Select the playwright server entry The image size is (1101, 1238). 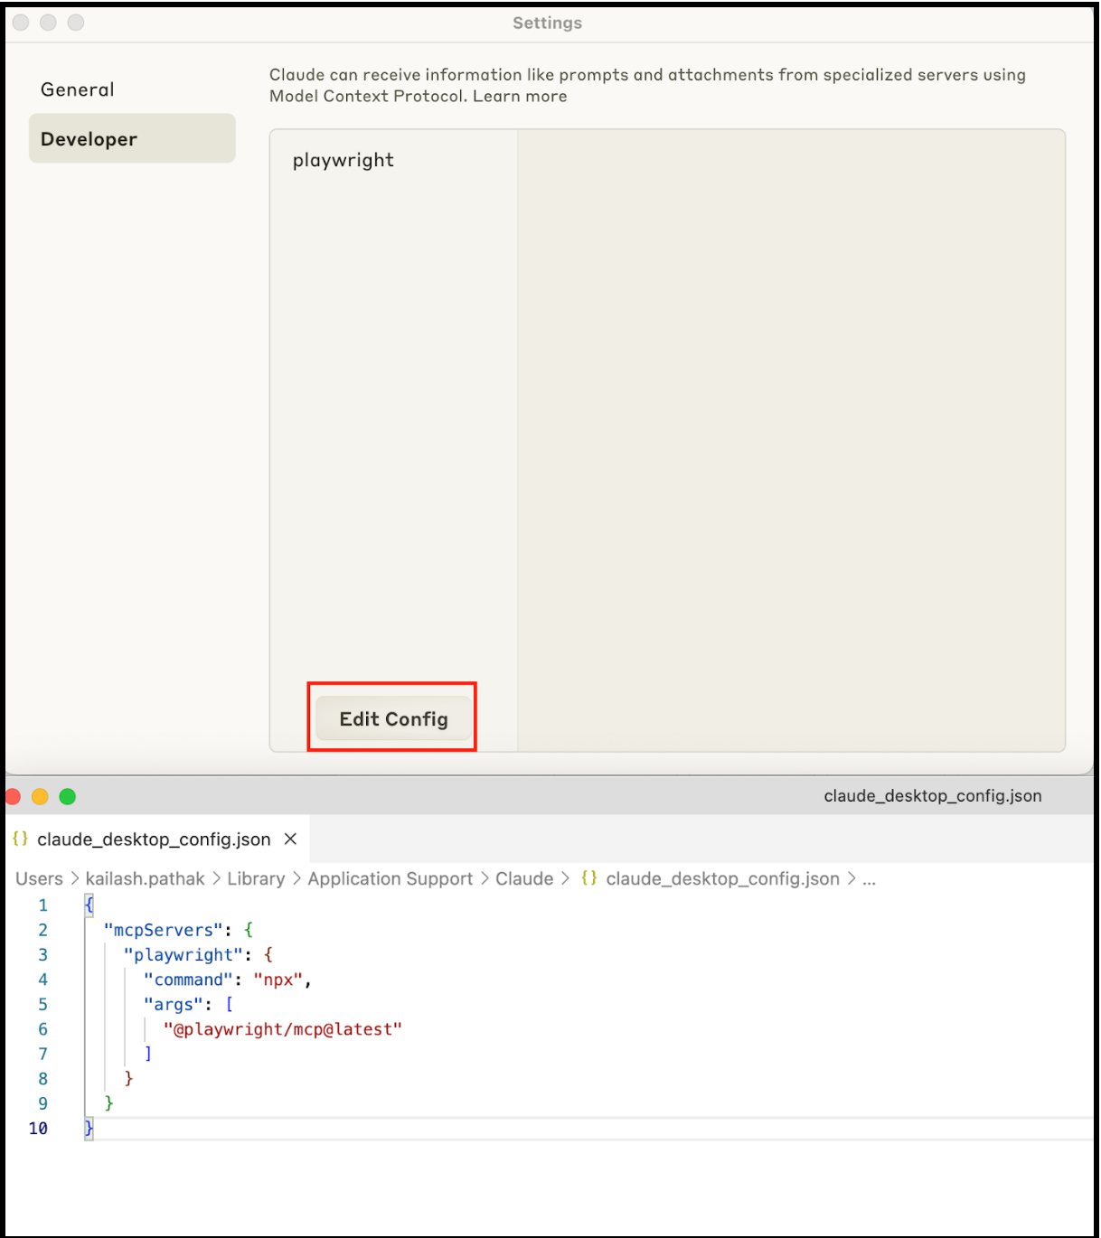[343, 160]
